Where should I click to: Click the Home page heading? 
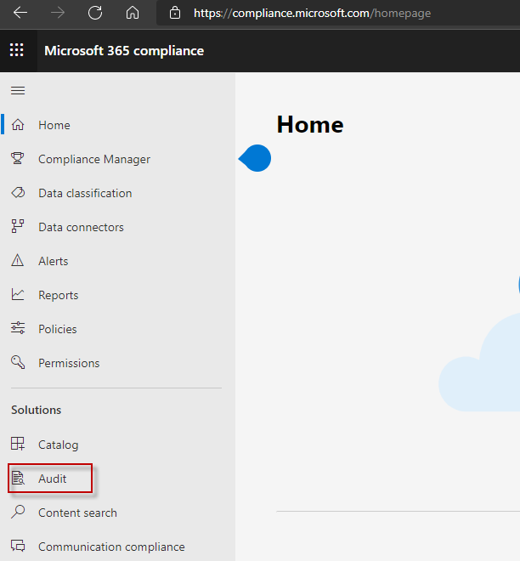coord(310,125)
